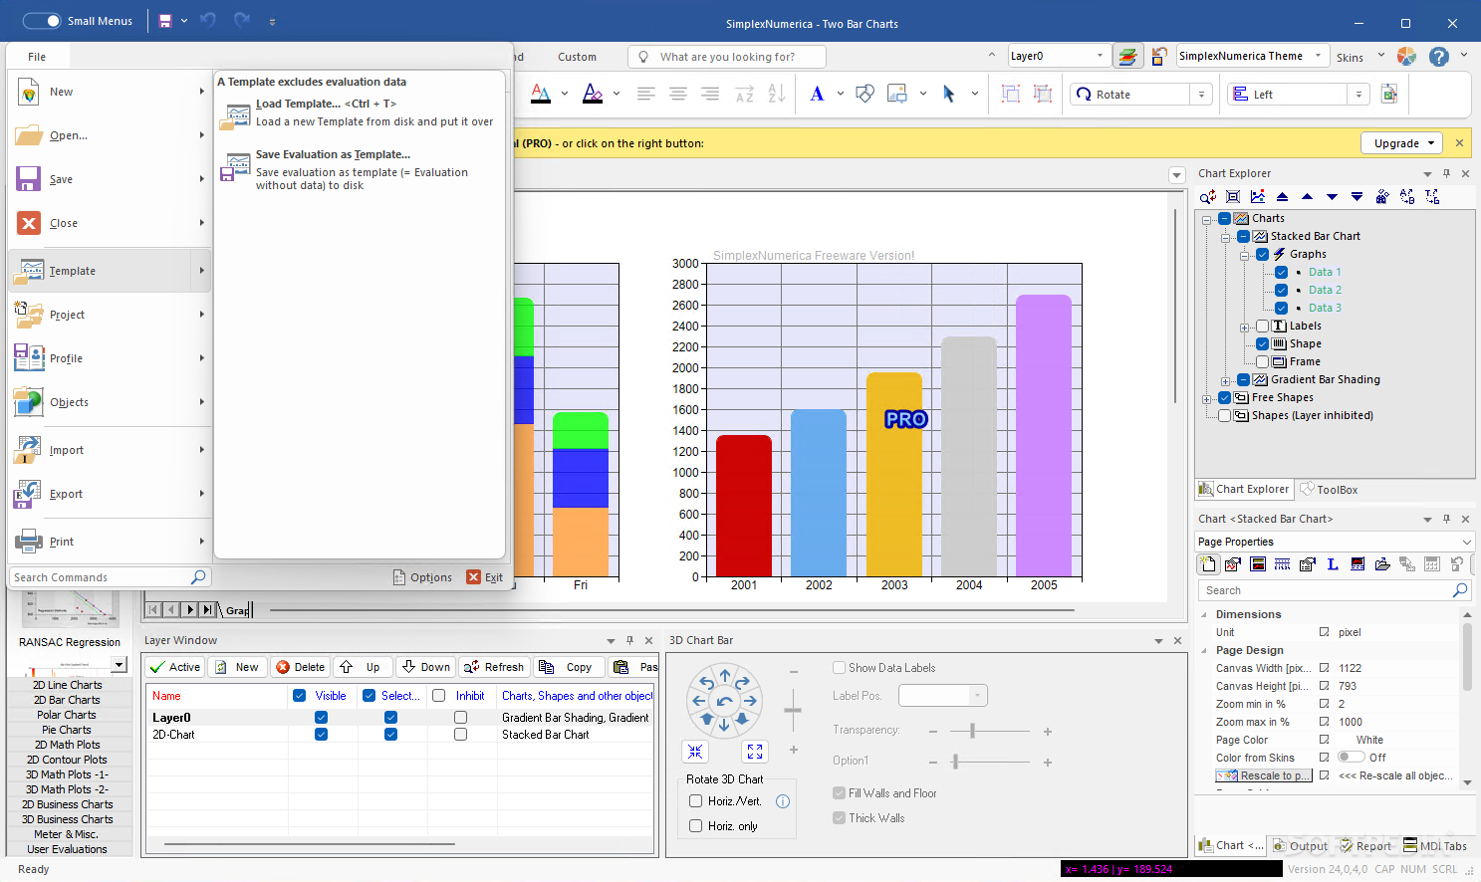Viewport: 1481px width, 882px height.
Task: Align text left in the ribbon
Action: (x=645, y=94)
